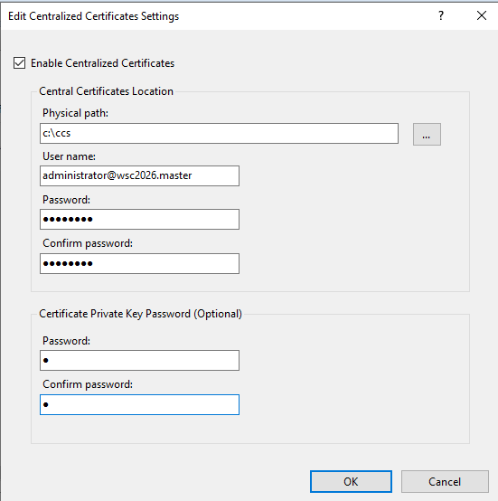Close the Edit Centralized Certificates Settings dialog
Image resolution: width=498 pixels, height=501 pixels.
[482, 15]
